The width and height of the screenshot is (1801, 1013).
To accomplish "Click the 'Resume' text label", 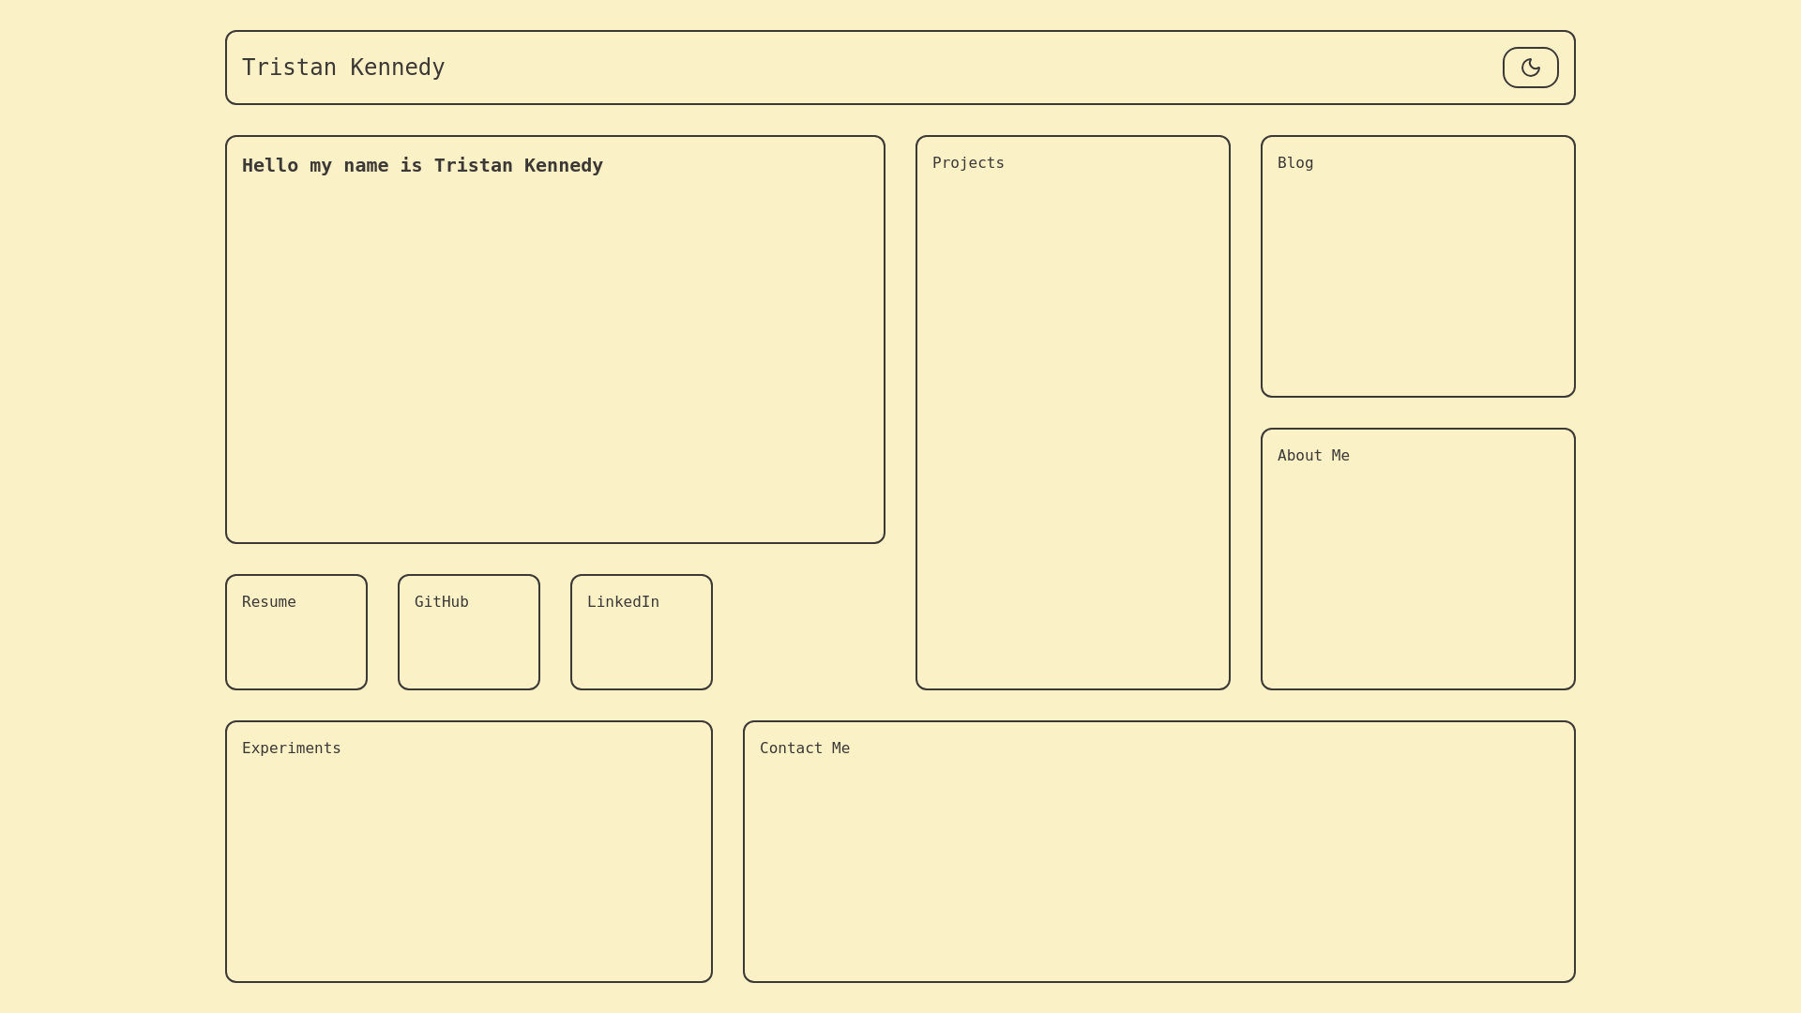I will [x=268, y=602].
